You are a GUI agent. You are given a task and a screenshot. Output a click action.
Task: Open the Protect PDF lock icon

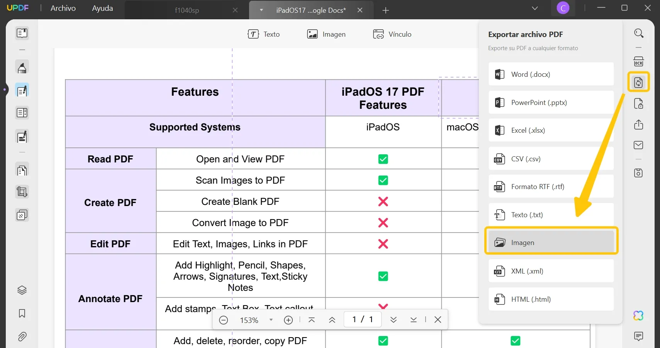pyautogui.click(x=639, y=104)
